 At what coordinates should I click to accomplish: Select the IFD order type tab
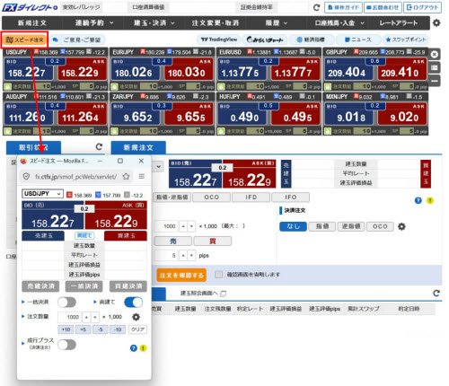pyautogui.click(x=251, y=197)
